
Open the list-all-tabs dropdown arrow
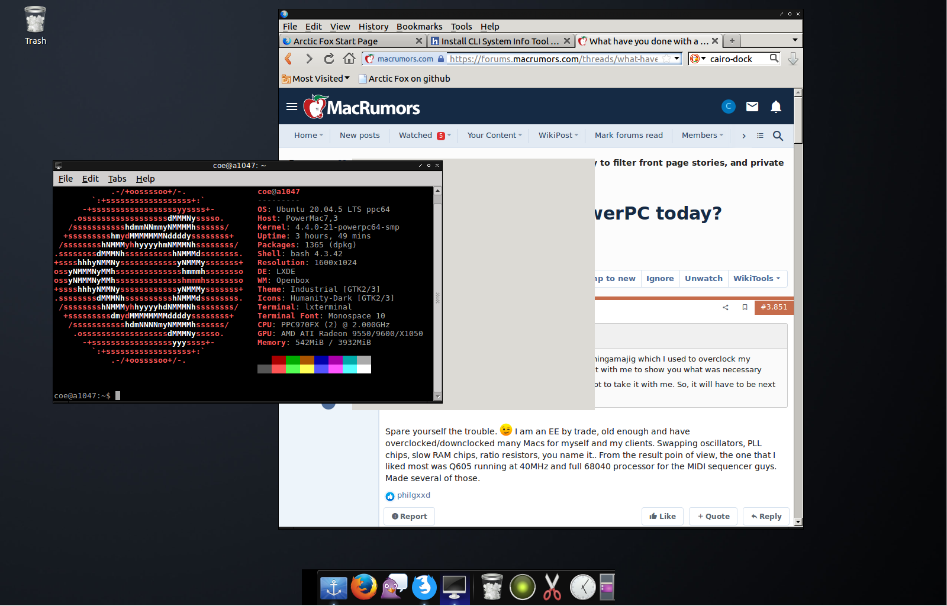[x=795, y=40]
